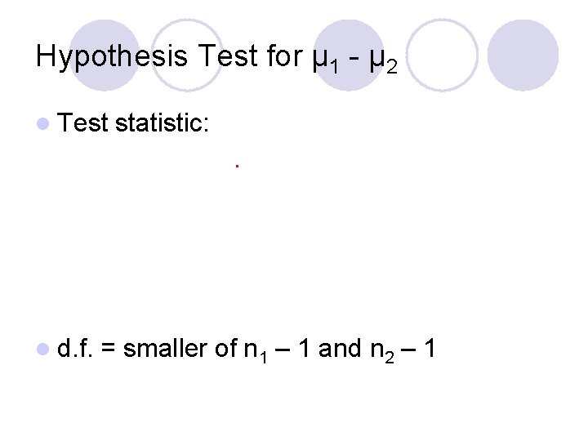This screenshot has height=441, width=588.
Task: Click the outlined circle right of the title
Action: click(441, 54)
